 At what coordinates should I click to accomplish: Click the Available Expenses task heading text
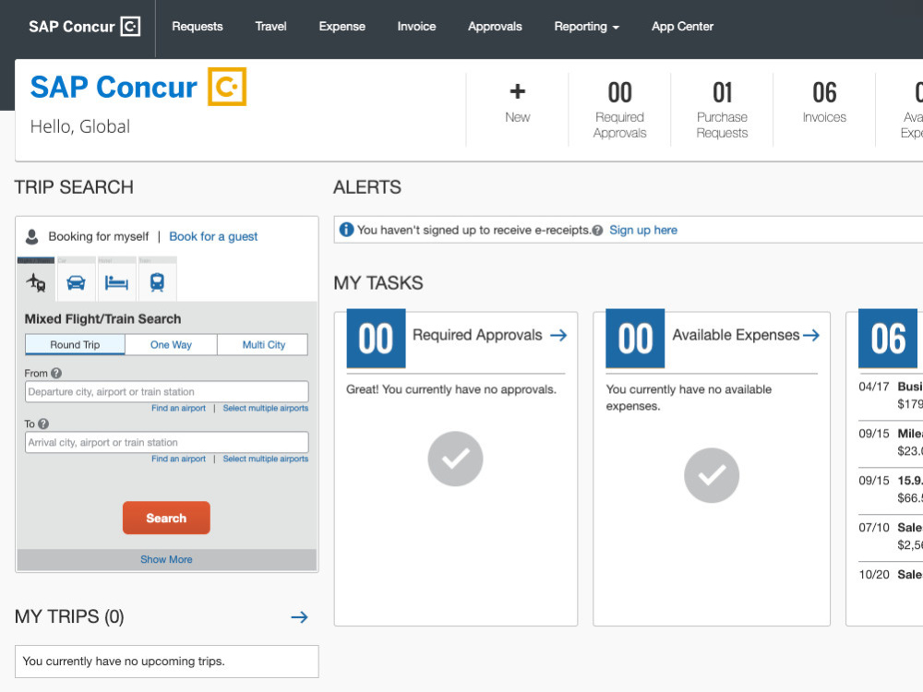[736, 336]
